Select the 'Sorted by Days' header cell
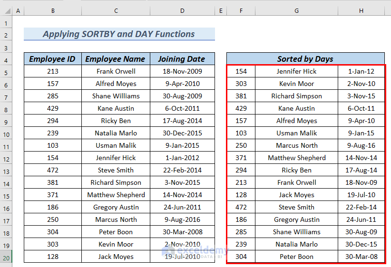Image resolution: width=391 pixels, height=267 pixels. click(305, 59)
